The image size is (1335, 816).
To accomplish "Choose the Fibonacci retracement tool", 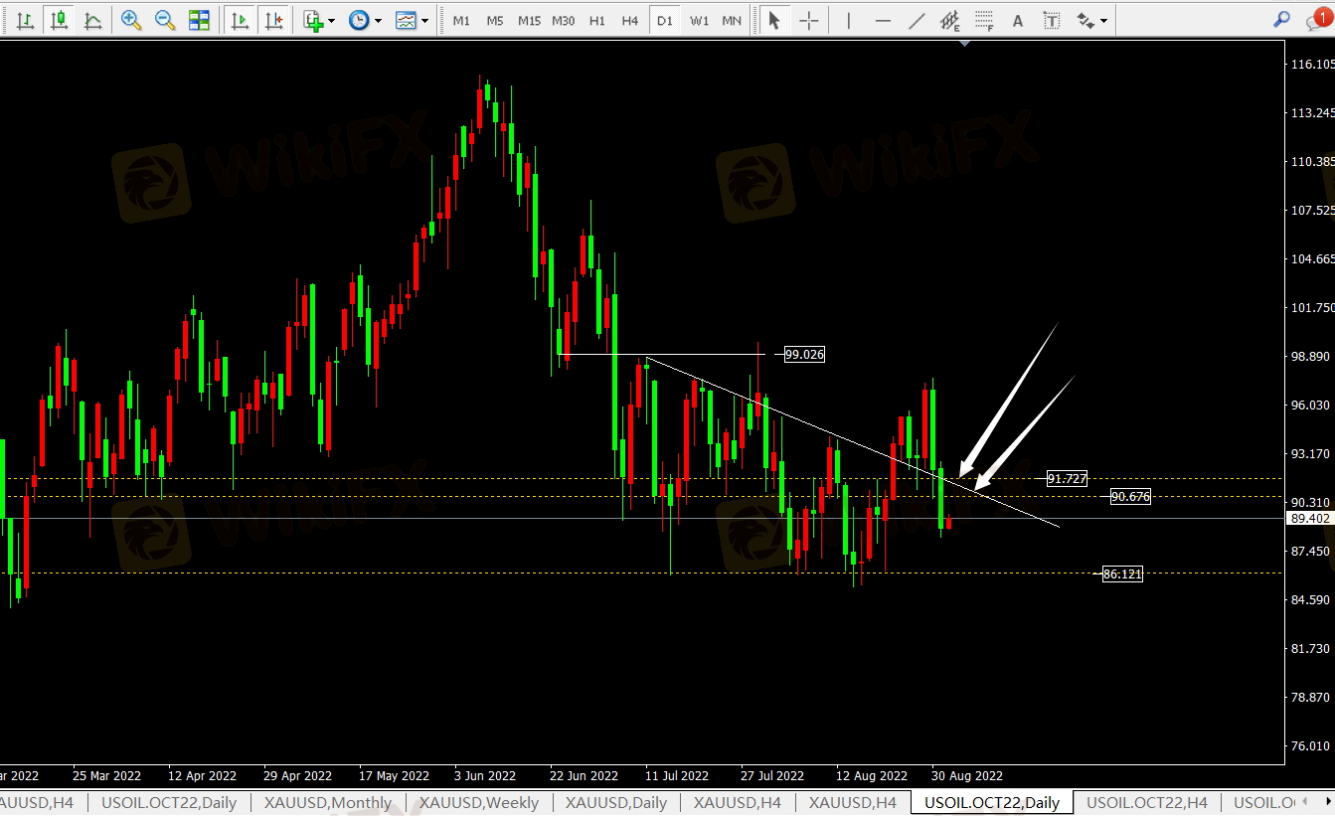I will pos(983,20).
